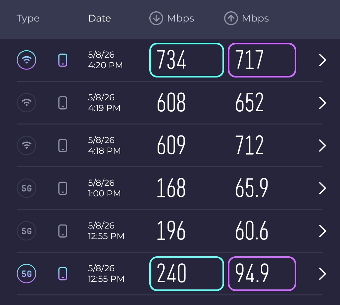The image size is (340, 305).
Task: Tap the Wi-Fi icon in the 4:18 PM row
Action: 26,145
